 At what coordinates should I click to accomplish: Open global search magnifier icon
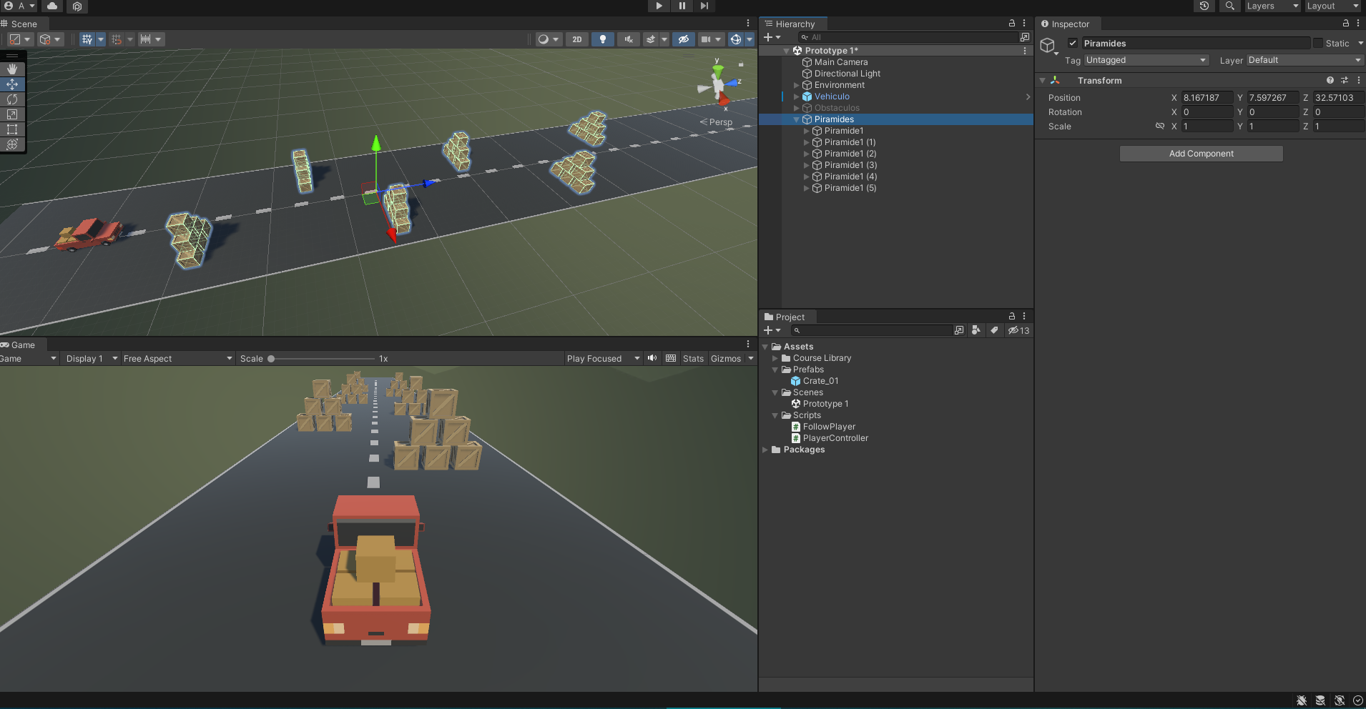1229,6
